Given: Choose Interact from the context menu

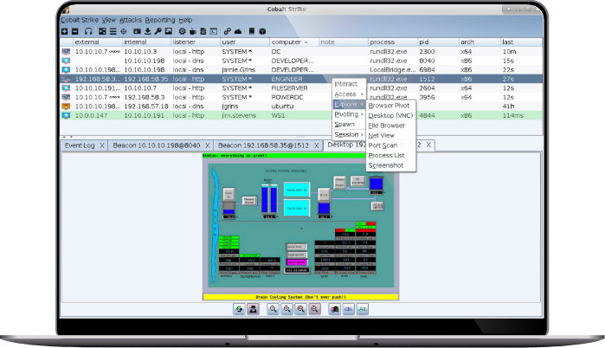Looking at the screenshot, I should click(349, 84).
